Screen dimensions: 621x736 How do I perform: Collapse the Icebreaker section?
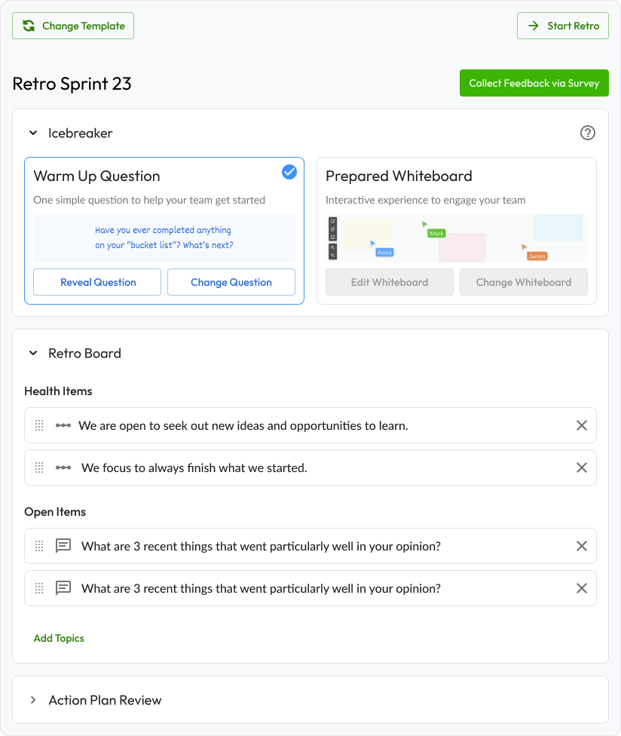click(33, 133)
